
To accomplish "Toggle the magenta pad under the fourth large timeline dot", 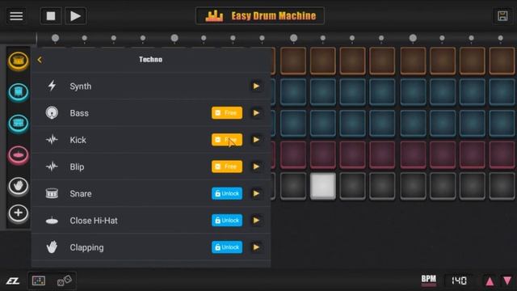I will pos(413,154).
